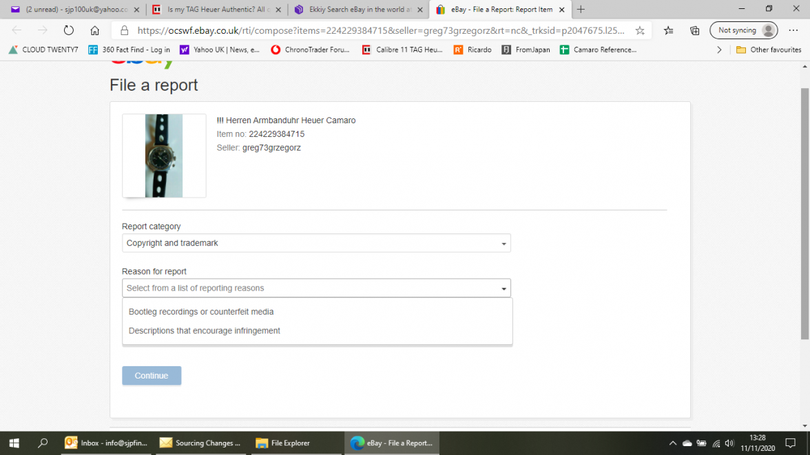Select the Edge eBay taskbar window
The image size is (810, 455).
(391, 443)
